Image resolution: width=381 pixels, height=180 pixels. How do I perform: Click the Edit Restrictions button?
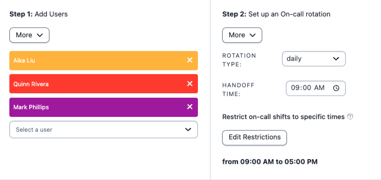pos(254,137)
